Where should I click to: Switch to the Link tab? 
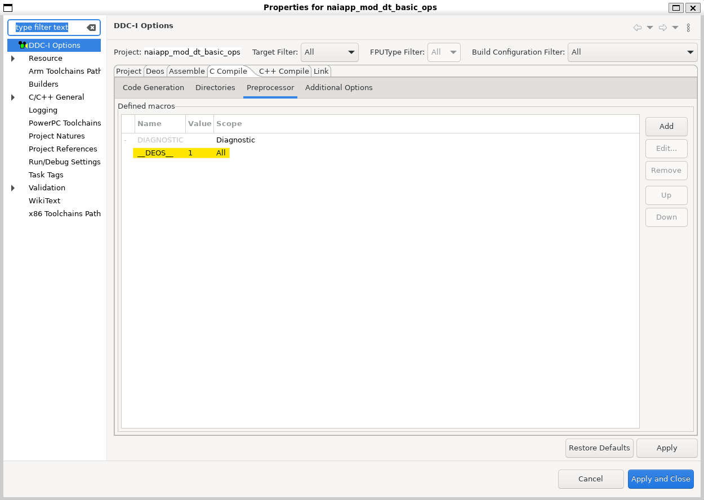pos(321,72)
